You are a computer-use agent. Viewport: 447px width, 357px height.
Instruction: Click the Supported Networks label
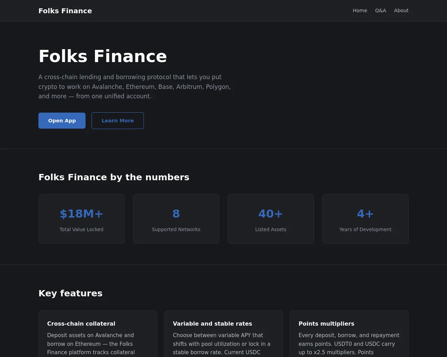click(x=176, y=229)
